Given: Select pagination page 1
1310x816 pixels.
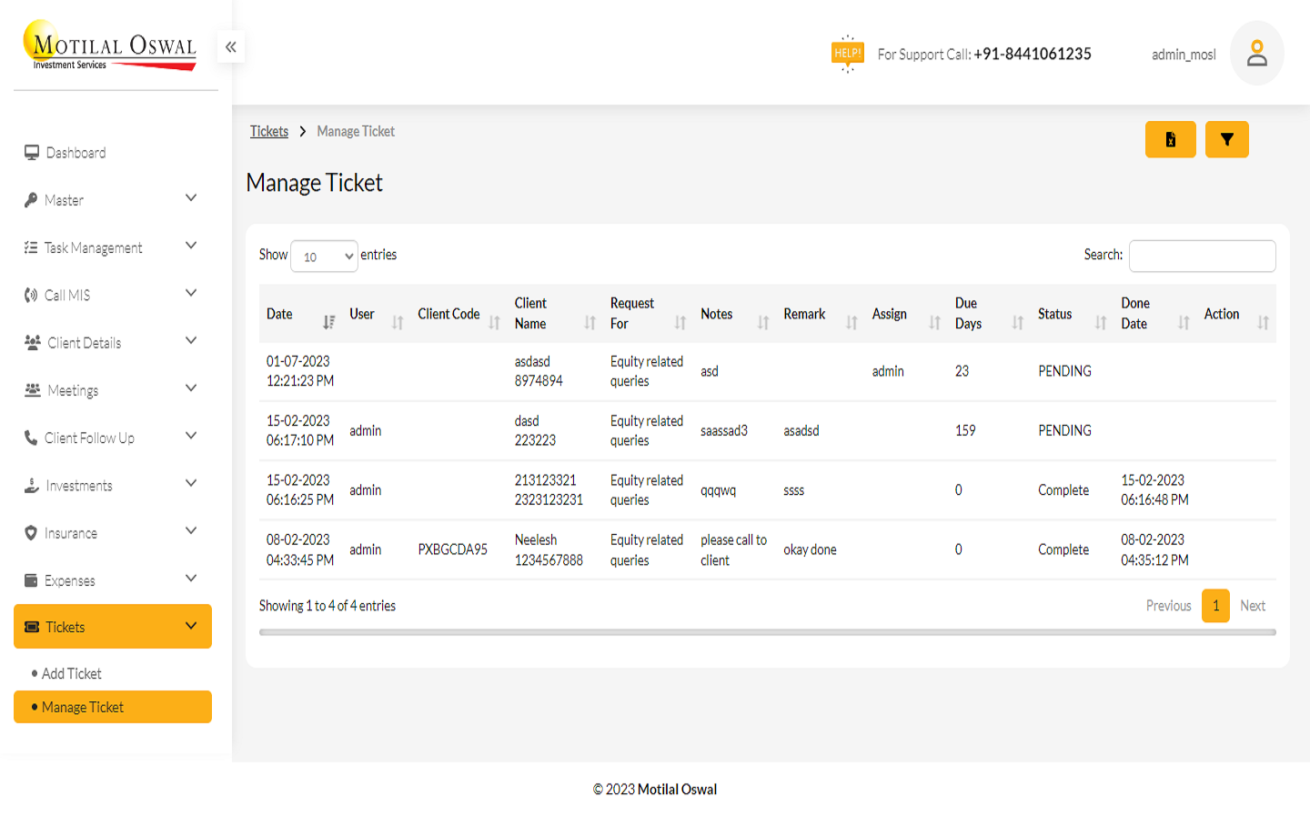Looking at the screenshot, I should point(1215,606).
